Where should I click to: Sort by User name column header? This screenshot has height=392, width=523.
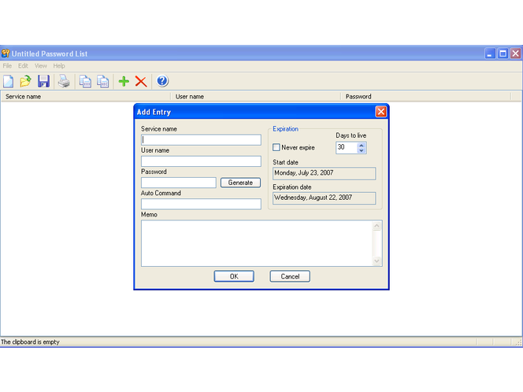256,97
